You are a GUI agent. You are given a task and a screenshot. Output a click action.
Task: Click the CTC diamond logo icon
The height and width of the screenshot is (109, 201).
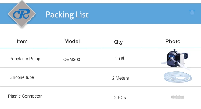click(22, 14)
